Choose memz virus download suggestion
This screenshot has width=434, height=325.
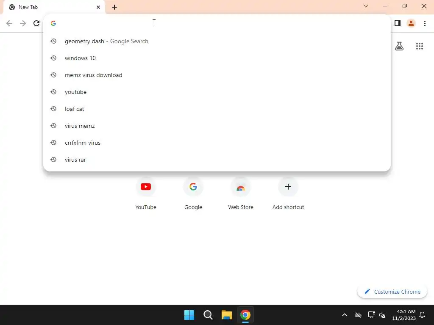pos(217,75)
